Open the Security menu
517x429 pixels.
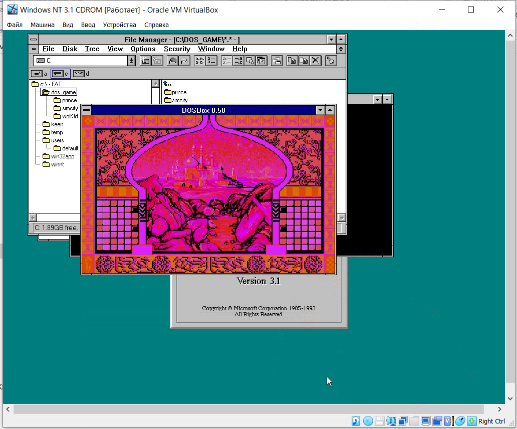177,49
